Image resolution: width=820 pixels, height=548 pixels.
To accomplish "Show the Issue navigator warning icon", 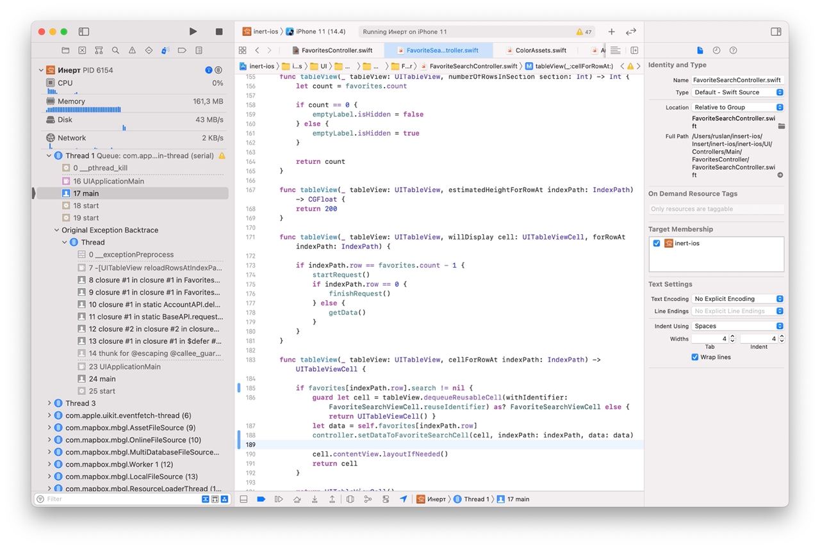I will point(132,50).
